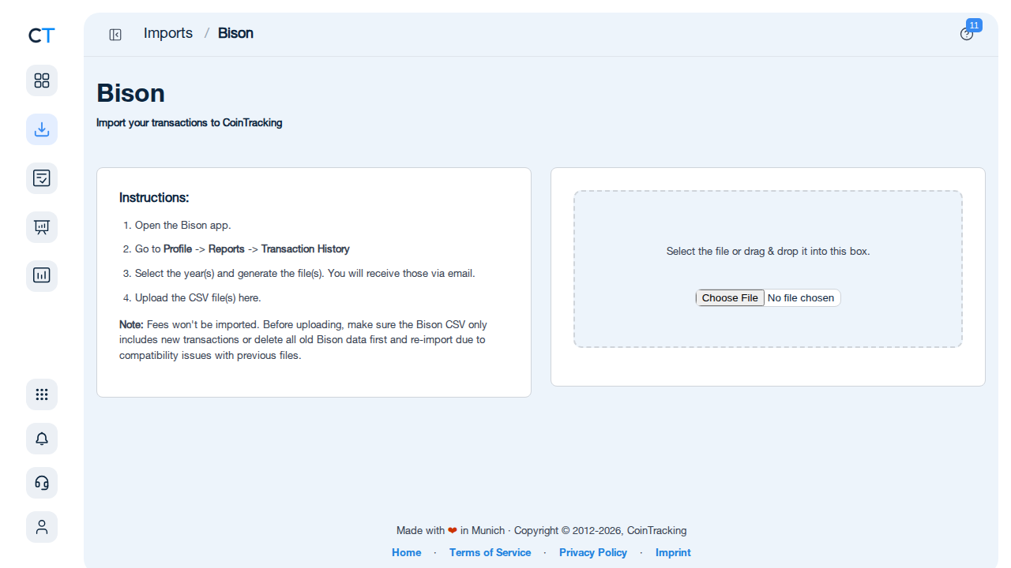The width and height of the screenshot is (1011, 568).
Task: Click the 'Select the file or drag & drop' text
Action: [x=768, y=251]
